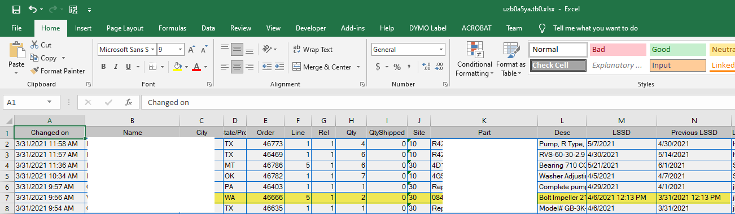The image size is (735, 214).
Task: Open Format as Table gallery
Action: [511, 59]
